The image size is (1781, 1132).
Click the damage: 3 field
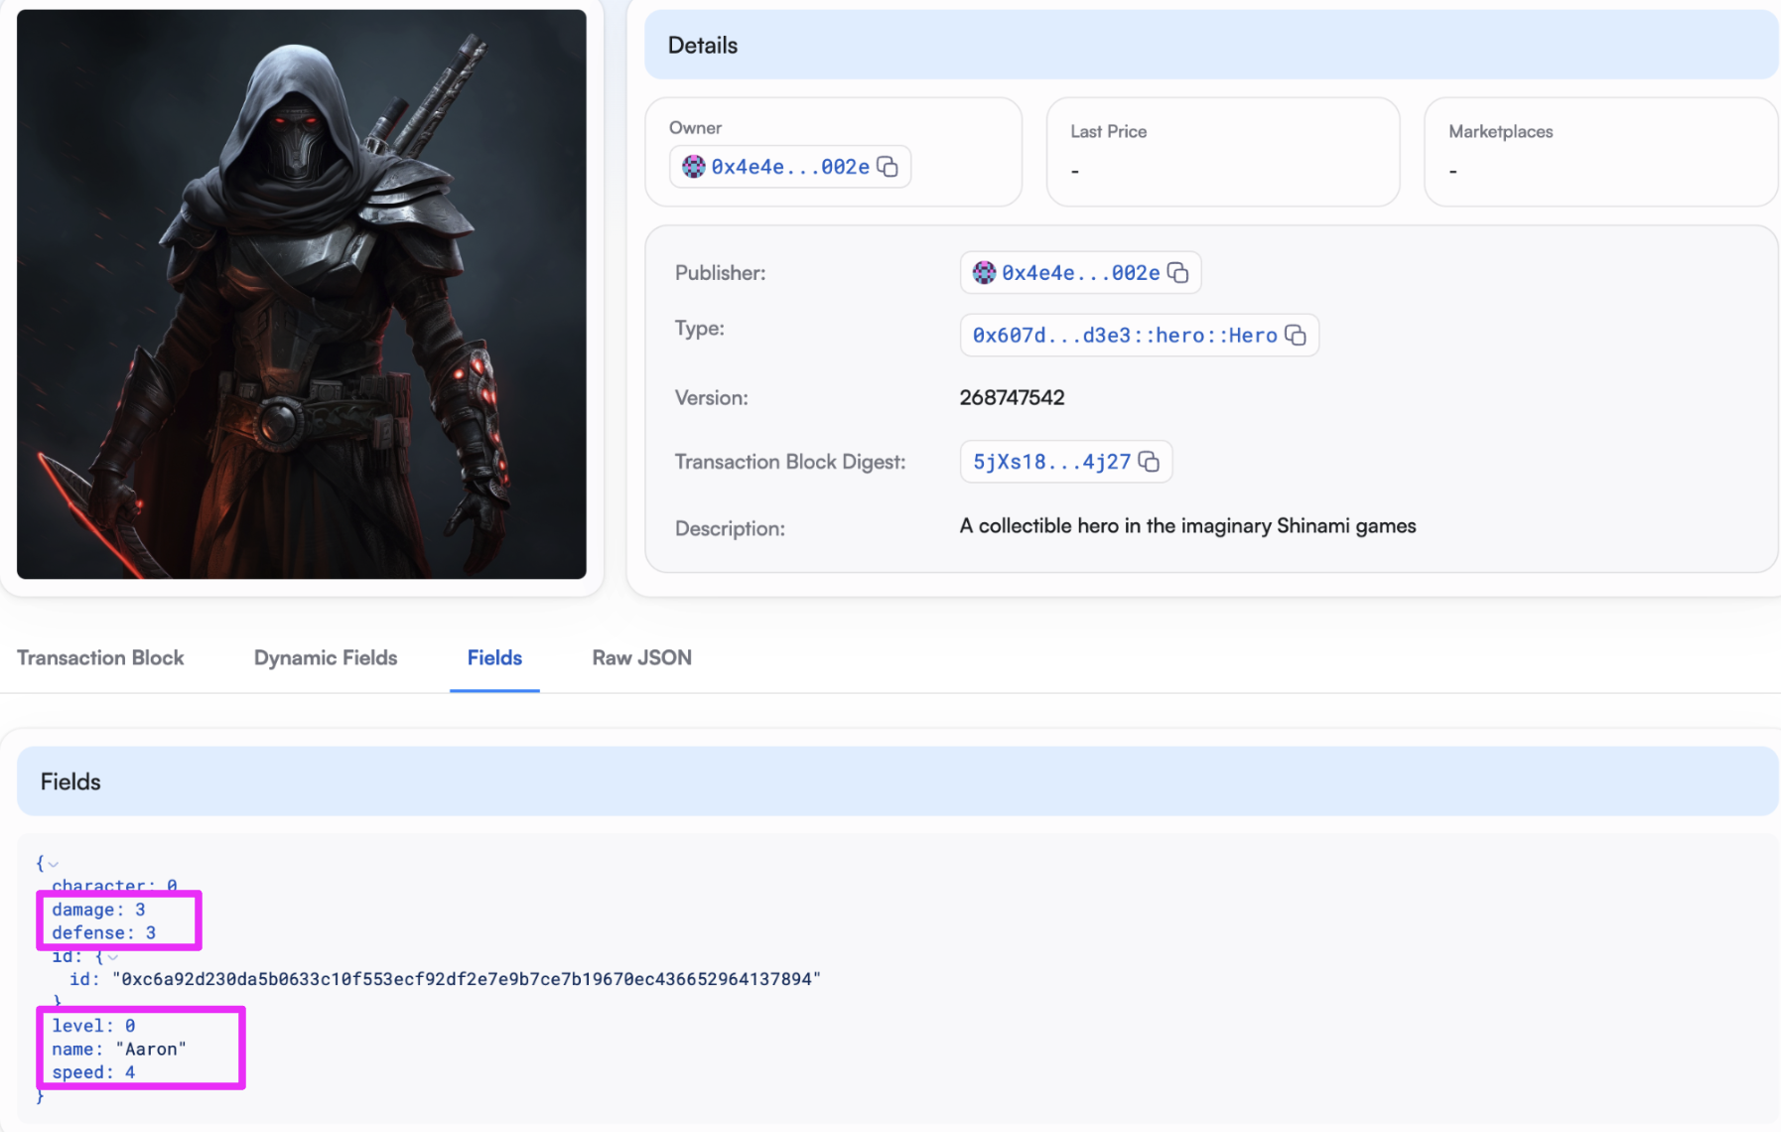pos(98,910)
